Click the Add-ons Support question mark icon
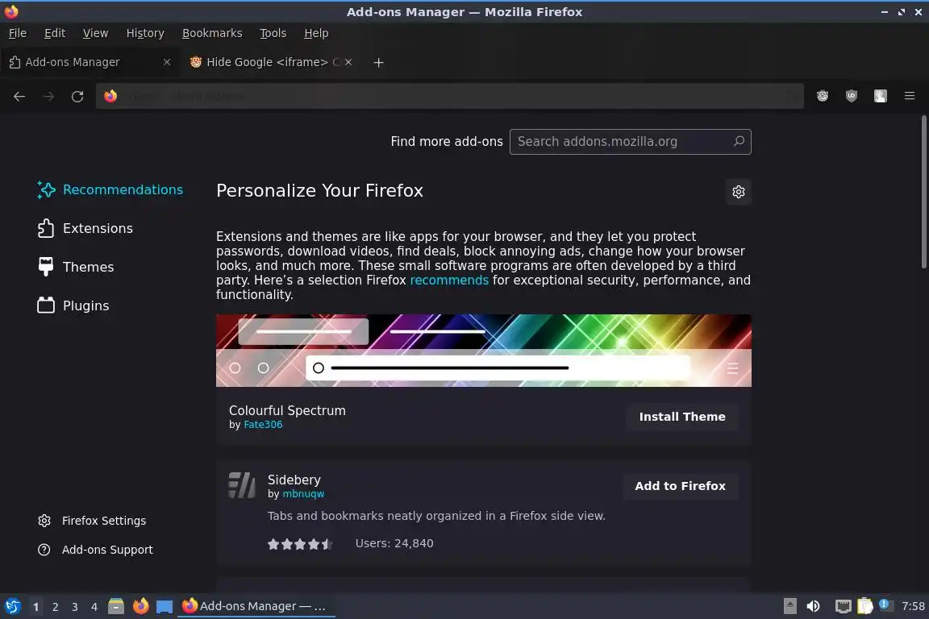Screen dimensions: 929x619 point(44,549)
